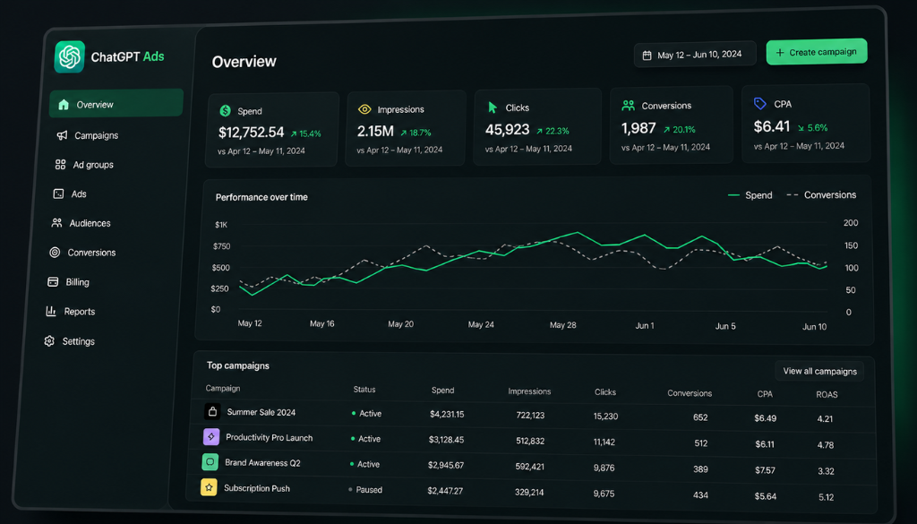Open the May 12 – Jun 10, 2024 date picker
Screen dimensions: 917x524
[695, 55]
